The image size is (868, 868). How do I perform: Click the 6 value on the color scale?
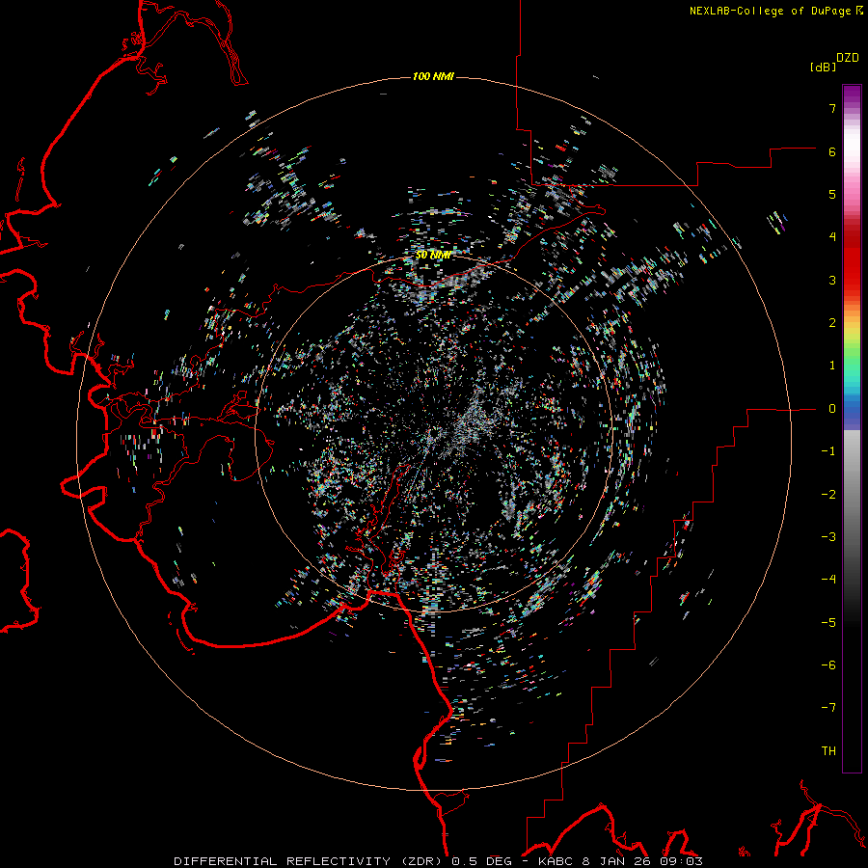[x=832, y=151]
